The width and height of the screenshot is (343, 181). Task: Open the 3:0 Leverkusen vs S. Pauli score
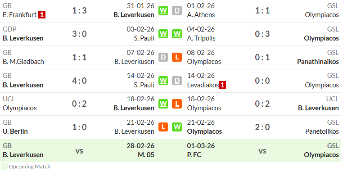tap(79, 34)
